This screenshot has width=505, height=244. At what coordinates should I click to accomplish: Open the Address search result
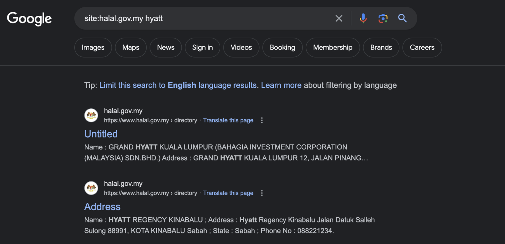pos(102,206)
